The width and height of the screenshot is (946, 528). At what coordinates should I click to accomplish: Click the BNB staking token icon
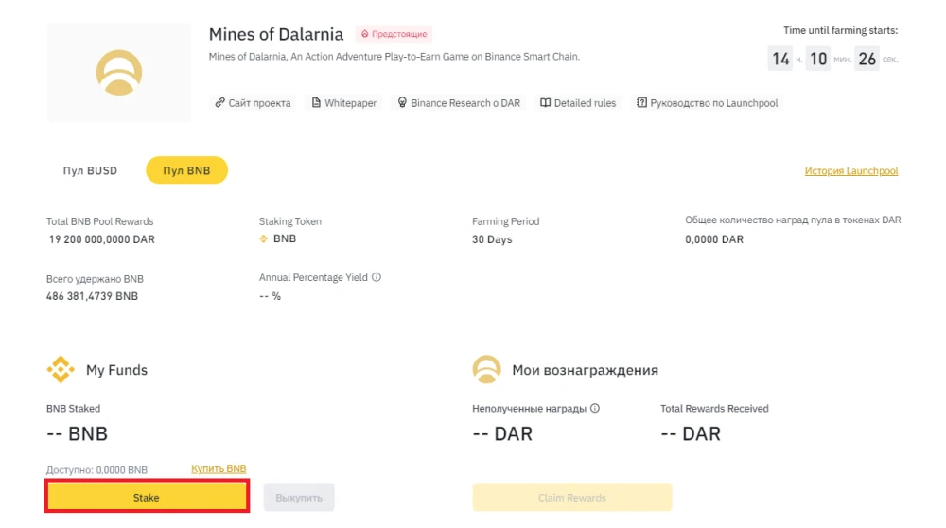click(264, 239)
